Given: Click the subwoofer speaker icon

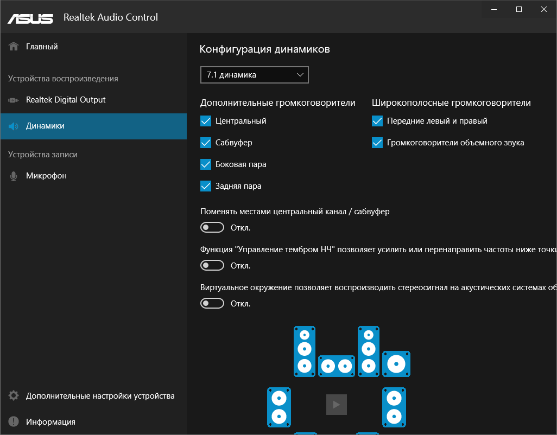Looking at the screenshot, I should (x=396, y=363).
